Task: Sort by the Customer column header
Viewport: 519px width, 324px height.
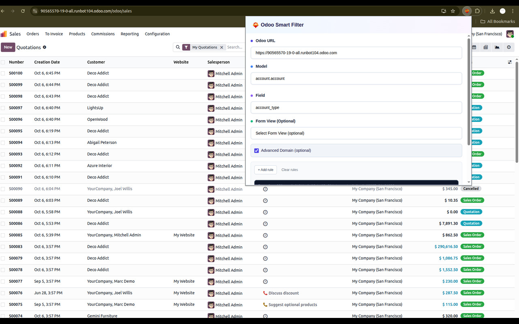Action: coord(96,62)
